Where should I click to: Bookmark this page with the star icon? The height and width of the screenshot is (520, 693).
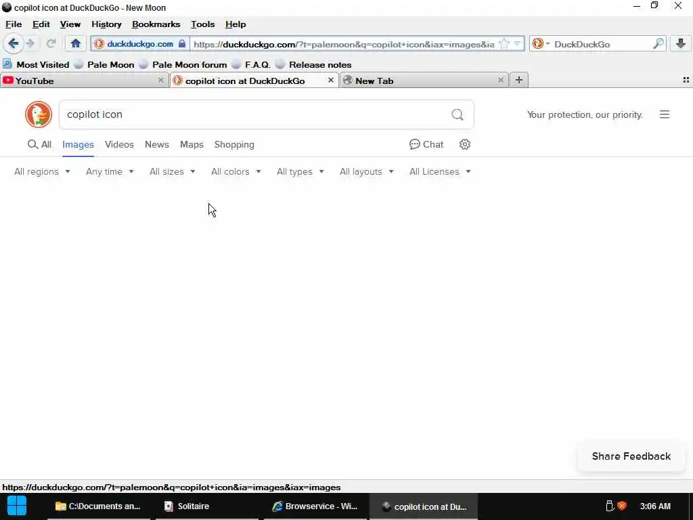point(504,44)
